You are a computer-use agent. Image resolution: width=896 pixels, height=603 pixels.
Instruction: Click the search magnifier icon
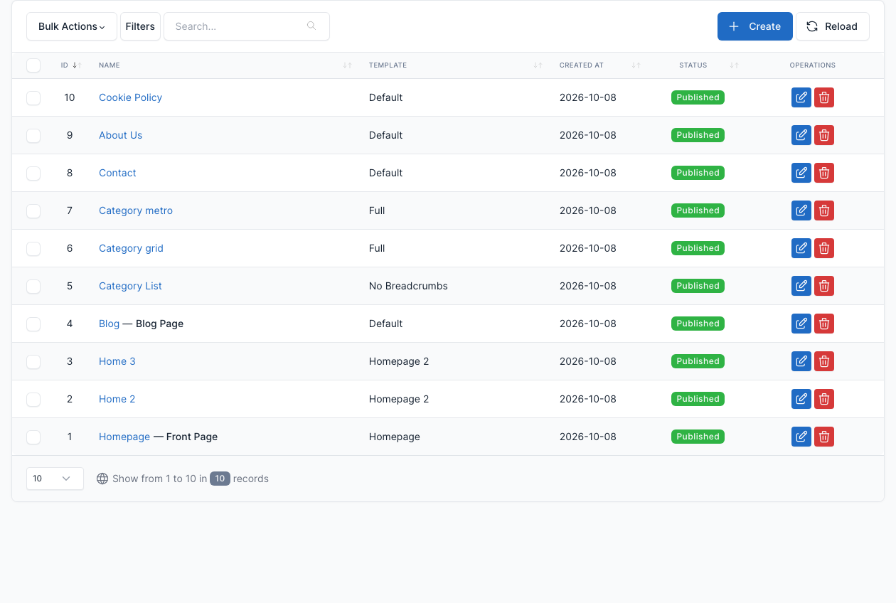[311, 26]
